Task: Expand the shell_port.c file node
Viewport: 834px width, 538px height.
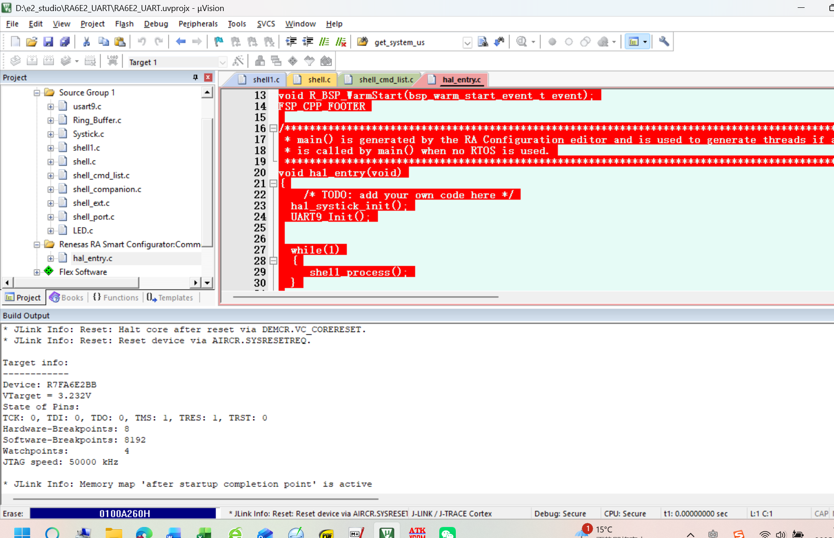Action: pyautogui.click(x=51, y=217)
